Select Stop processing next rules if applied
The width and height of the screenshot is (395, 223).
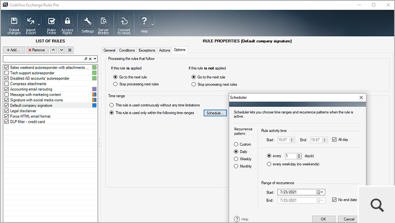116,84
